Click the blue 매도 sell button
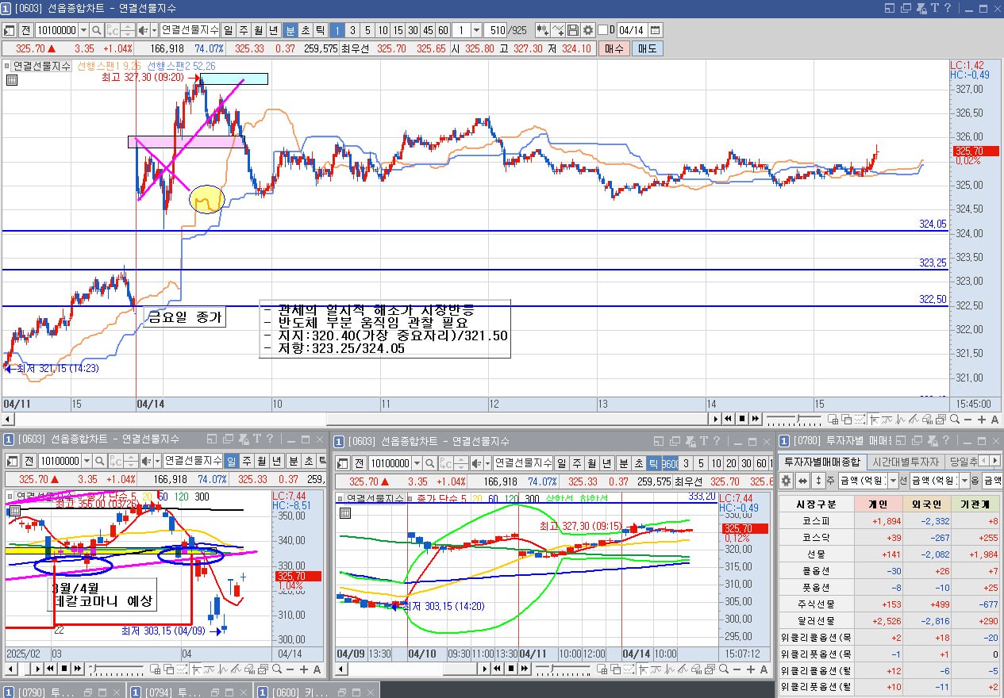The image size is (1004, 698). tap(647, 48)
